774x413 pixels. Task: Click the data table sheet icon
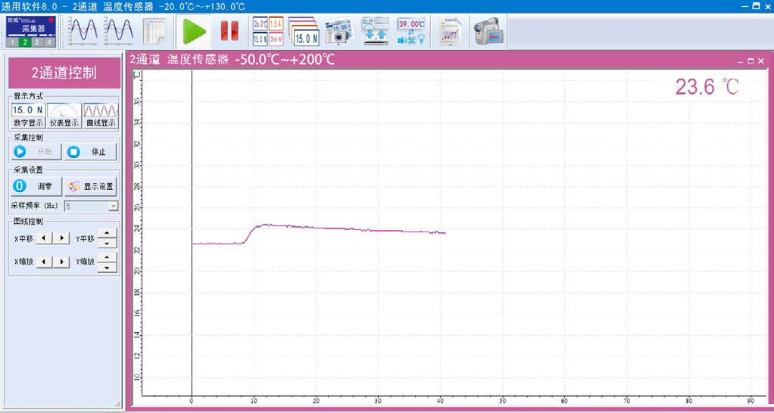(154, 31)
